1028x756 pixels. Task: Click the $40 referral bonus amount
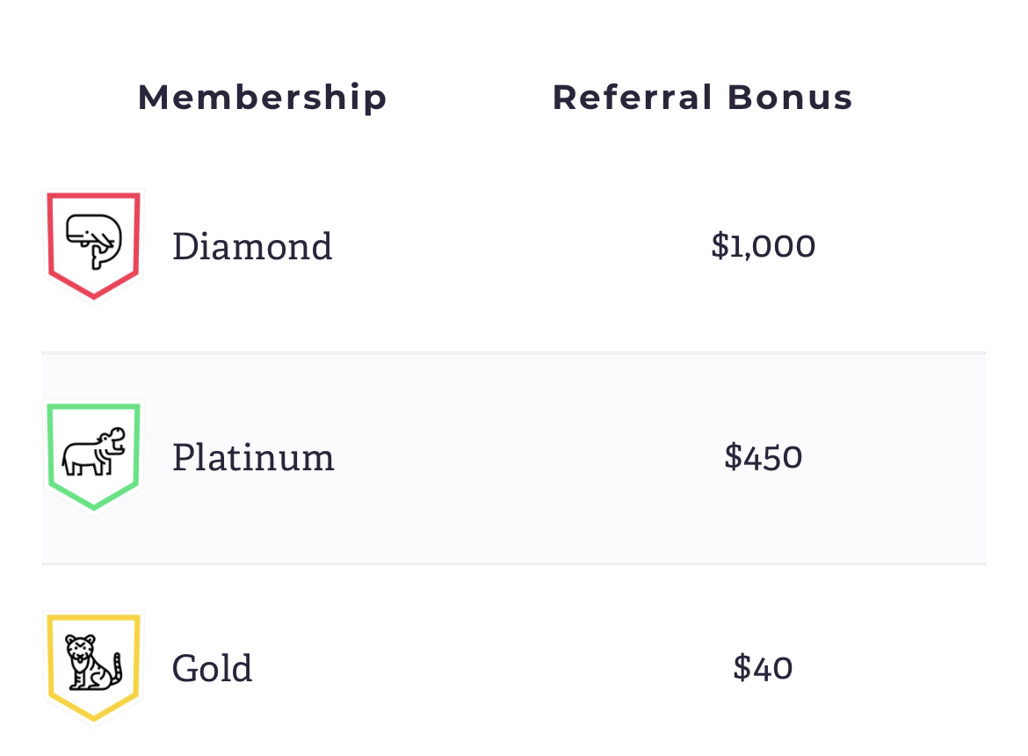tap(764, 668)
